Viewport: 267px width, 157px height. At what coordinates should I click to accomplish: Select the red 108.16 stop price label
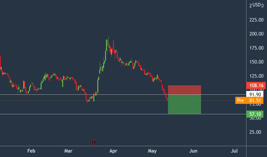[x=256, y=85]
